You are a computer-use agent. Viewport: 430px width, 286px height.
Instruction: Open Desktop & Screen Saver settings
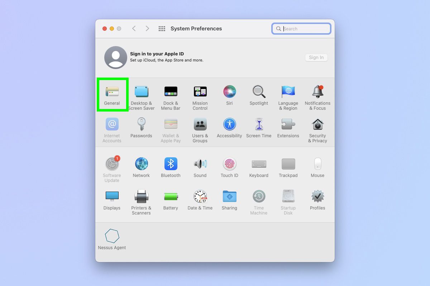(142, 92)
